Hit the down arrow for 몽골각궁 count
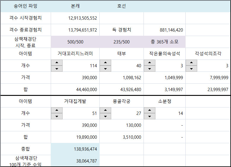The width and height of the screenshot is (231, 167). [105, 116]
